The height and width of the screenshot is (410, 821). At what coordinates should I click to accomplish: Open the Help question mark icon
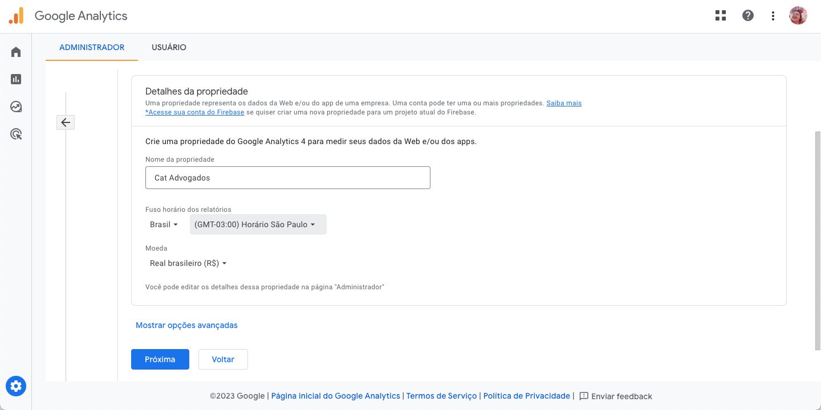coord(748,16)
